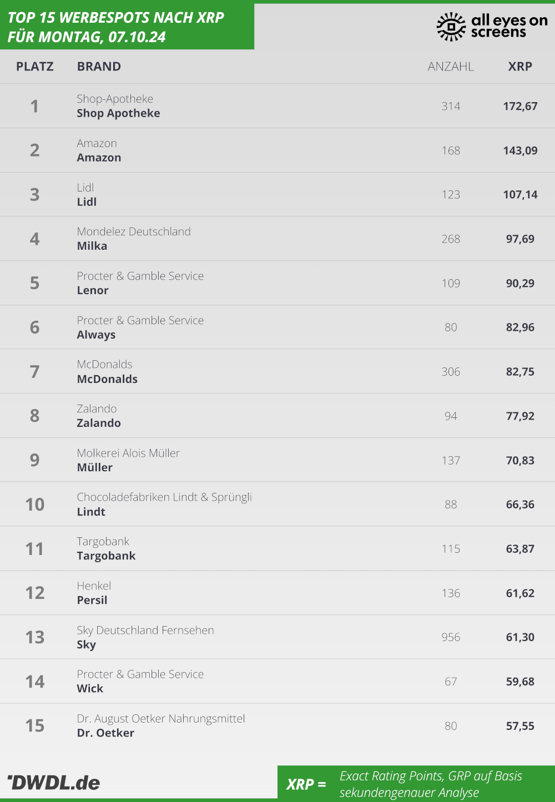
Task: Click the Amazon brand name in row 2
Action: click(x=99, y=158)
